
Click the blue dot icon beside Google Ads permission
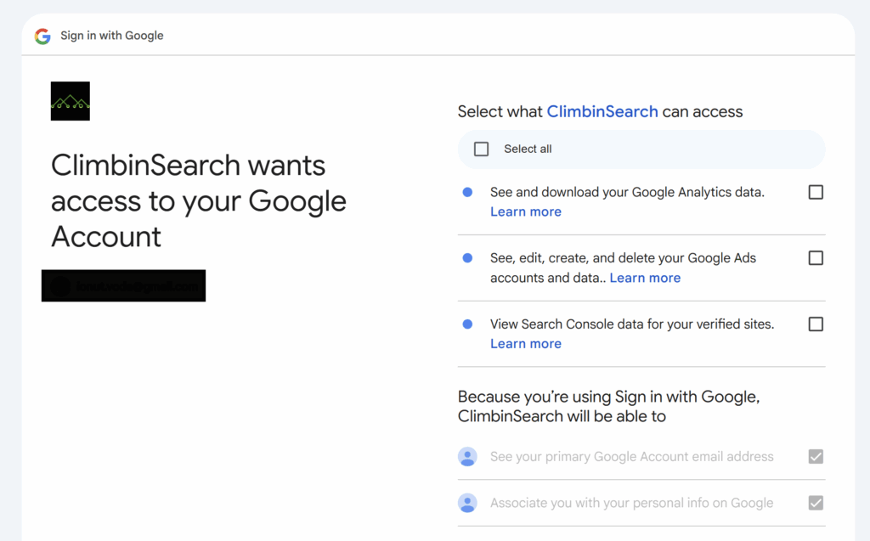tap(466, 257)
